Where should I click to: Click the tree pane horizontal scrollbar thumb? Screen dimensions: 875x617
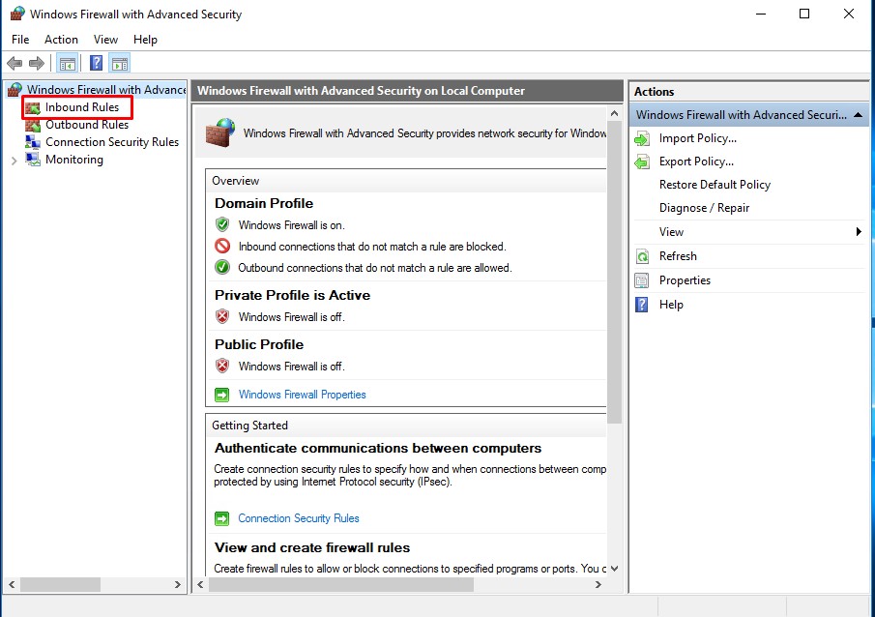[60, 585]
